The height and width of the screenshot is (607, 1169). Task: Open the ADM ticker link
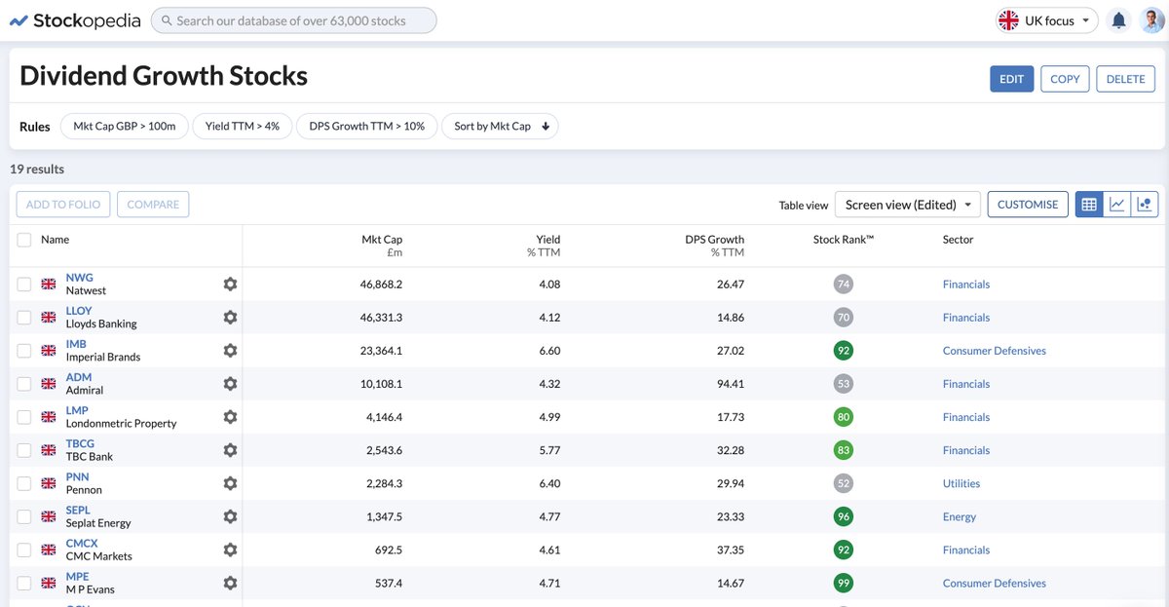(79, 377)
